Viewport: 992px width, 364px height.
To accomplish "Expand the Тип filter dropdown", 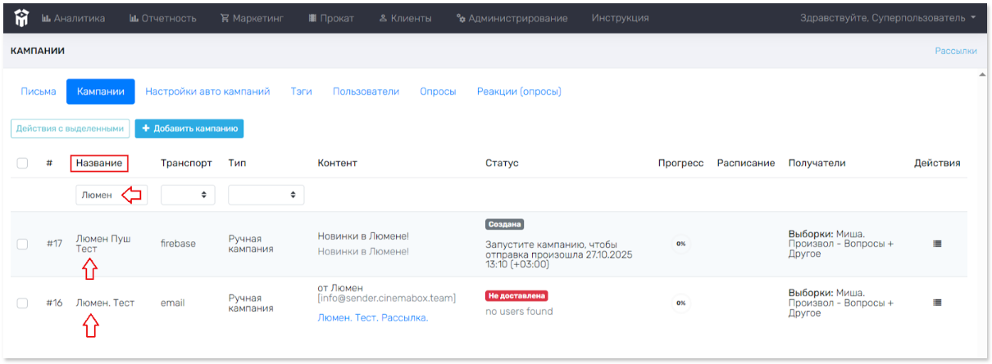I will tap(266, 195).
